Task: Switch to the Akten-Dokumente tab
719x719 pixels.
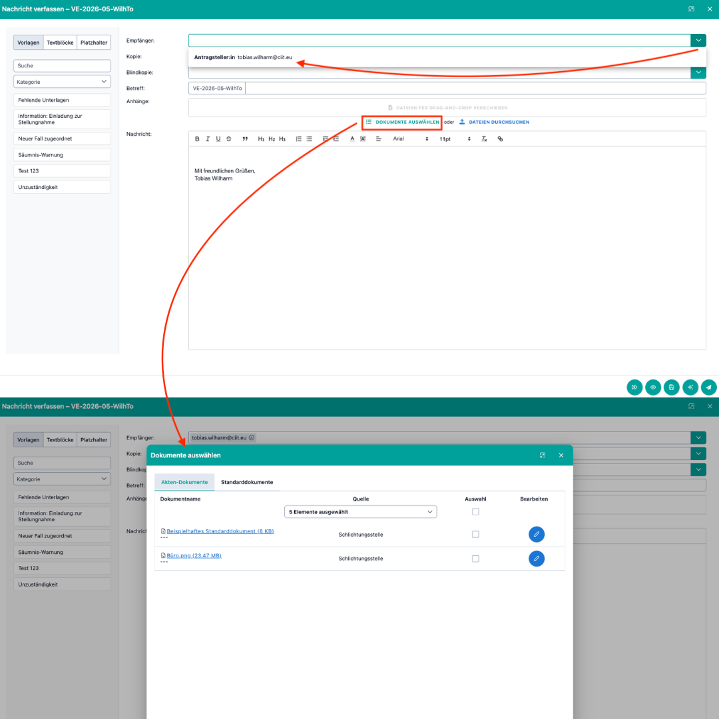Action: point(184,482)
